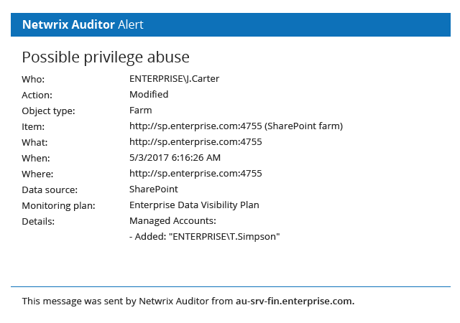The image size is (460, 323).
Task: Click the Monitoring plan label
Action: (x=58, y=206)
